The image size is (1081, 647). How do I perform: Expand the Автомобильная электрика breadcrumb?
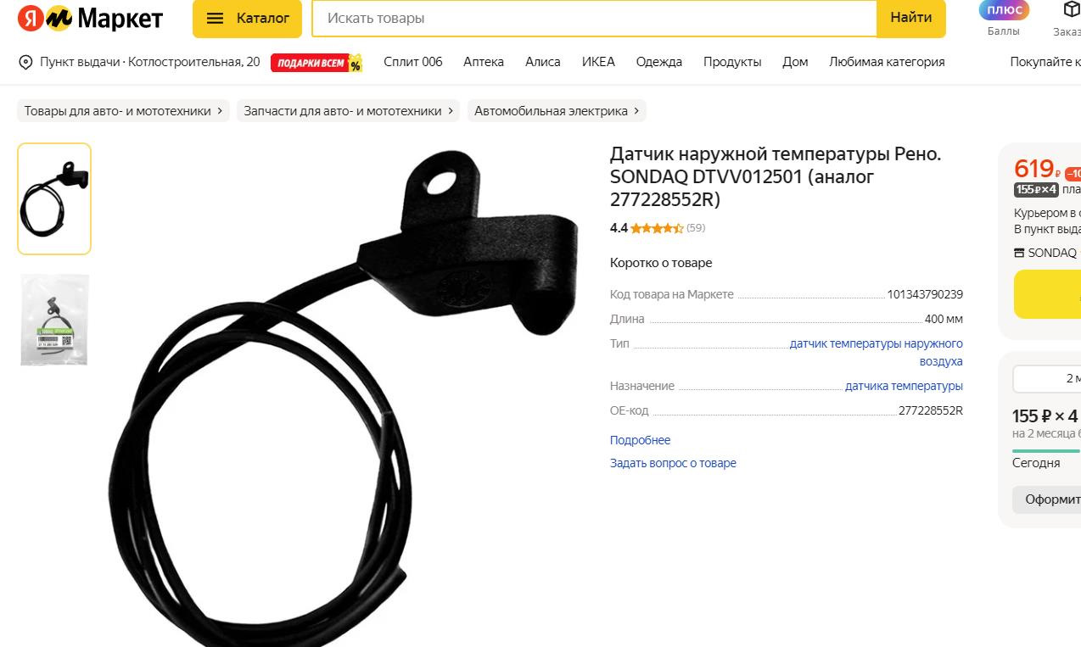pyautogui.click(x=557, y=111)
